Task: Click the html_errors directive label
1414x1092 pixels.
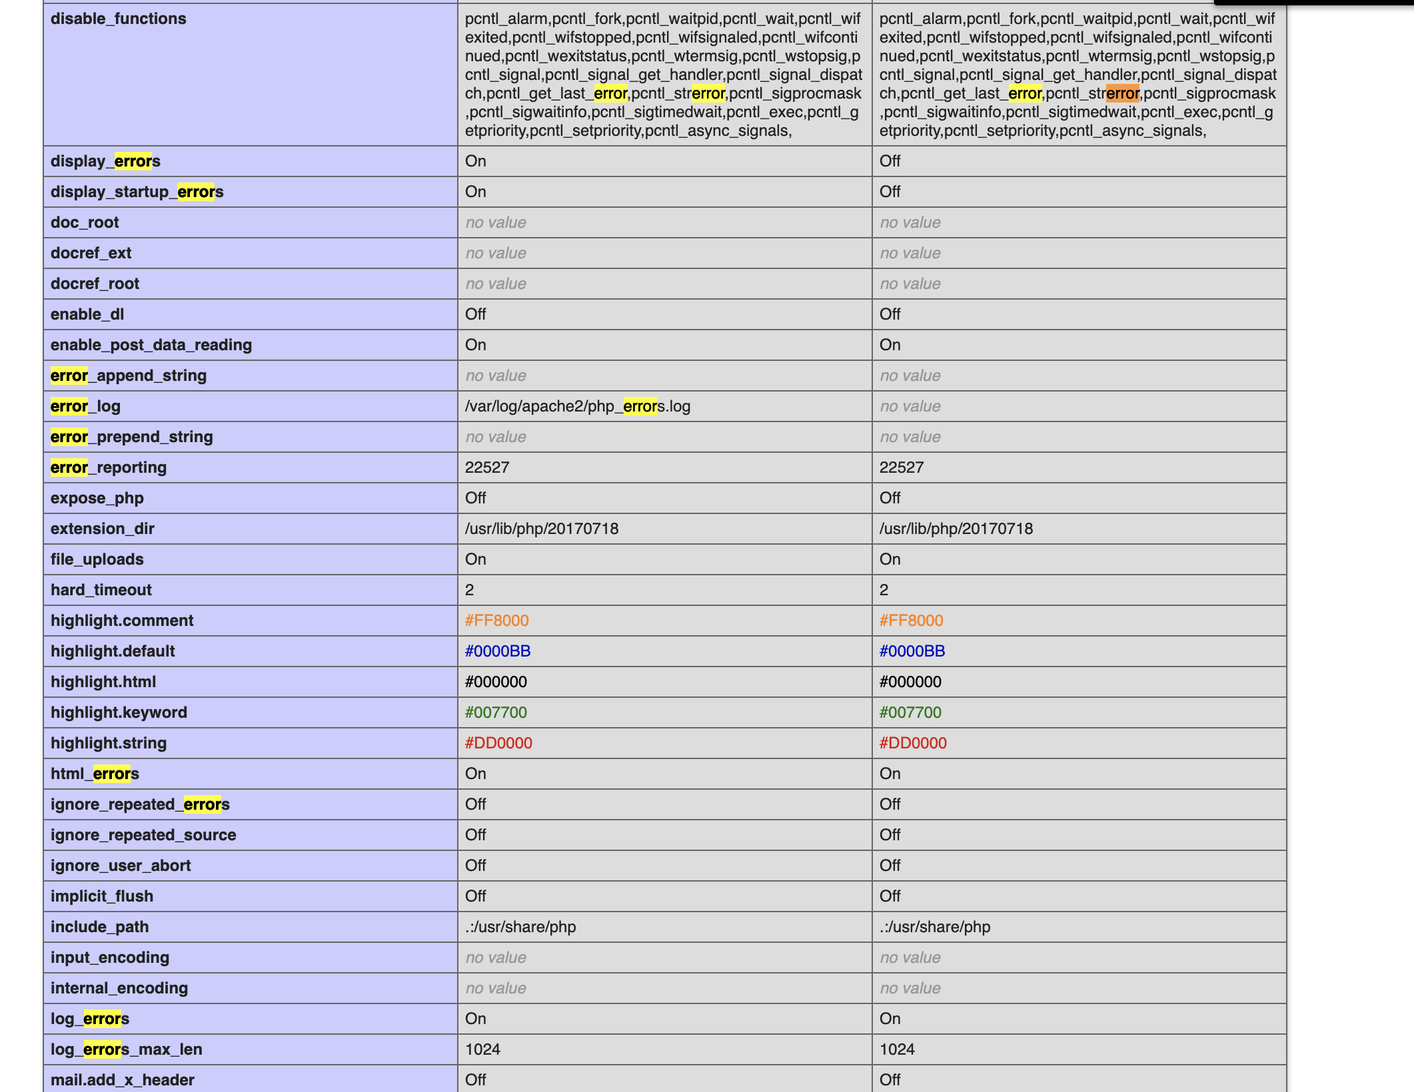Action: tap(95, 774)
